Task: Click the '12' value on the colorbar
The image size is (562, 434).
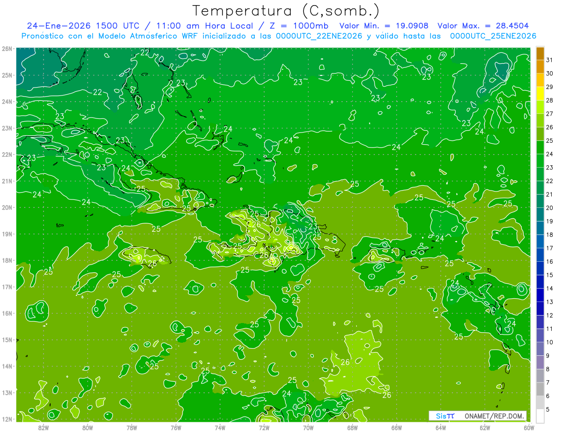Action: point(549,316)
